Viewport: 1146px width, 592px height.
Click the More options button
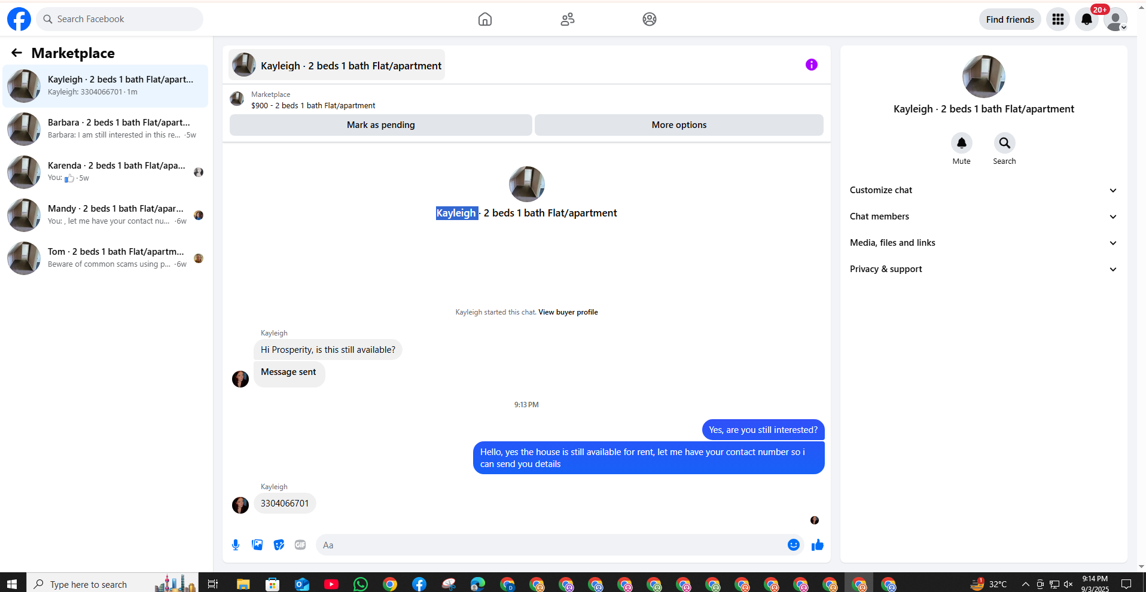(679, 125)
